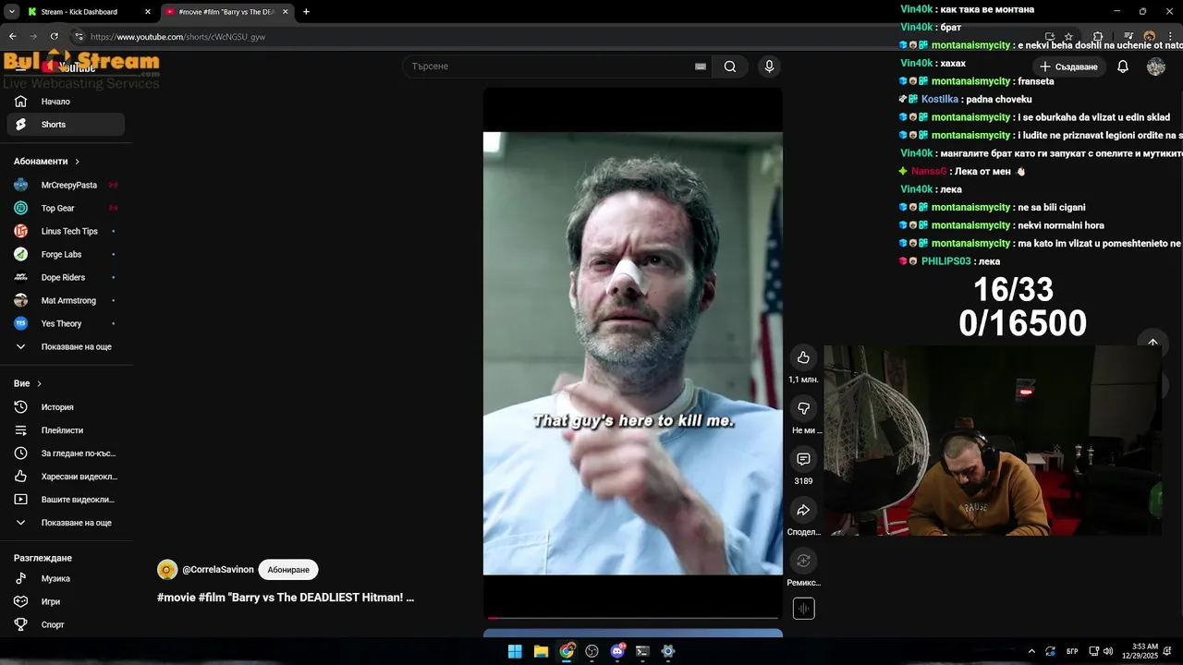Subscribe via Абониране button

click(x=288, y=570)
